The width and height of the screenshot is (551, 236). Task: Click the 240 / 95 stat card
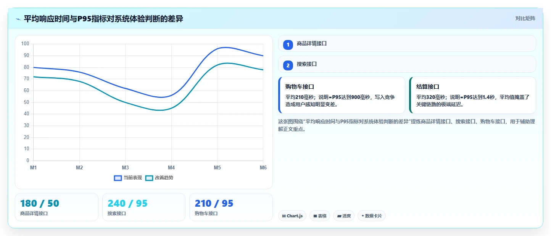pyautogui.click(x=144, y=207)
